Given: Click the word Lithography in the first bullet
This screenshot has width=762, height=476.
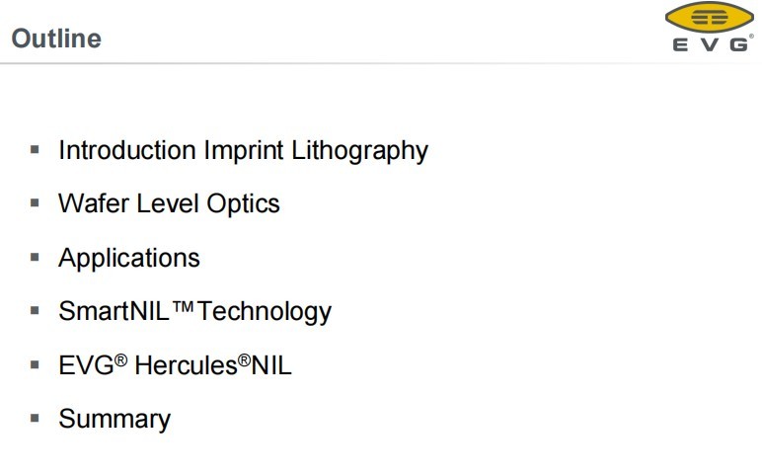Looking at the screenshot, I should [359, 151].
